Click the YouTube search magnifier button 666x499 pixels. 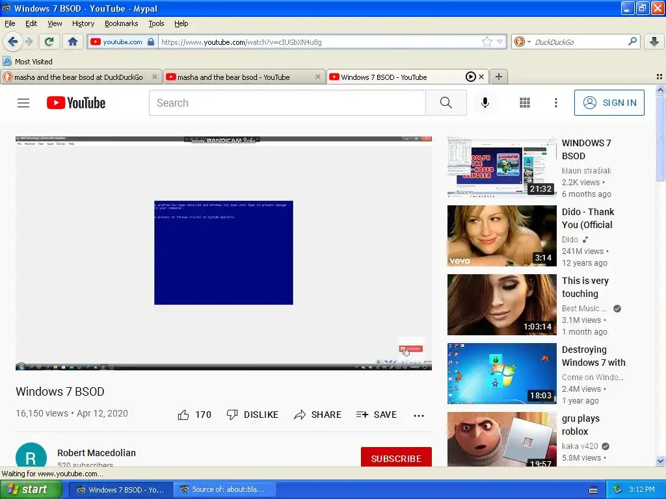point(446,103)
